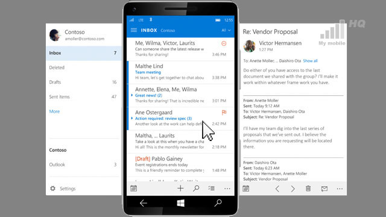
Task: Expand Action required: review spec thread
Action: click(132, 118)
